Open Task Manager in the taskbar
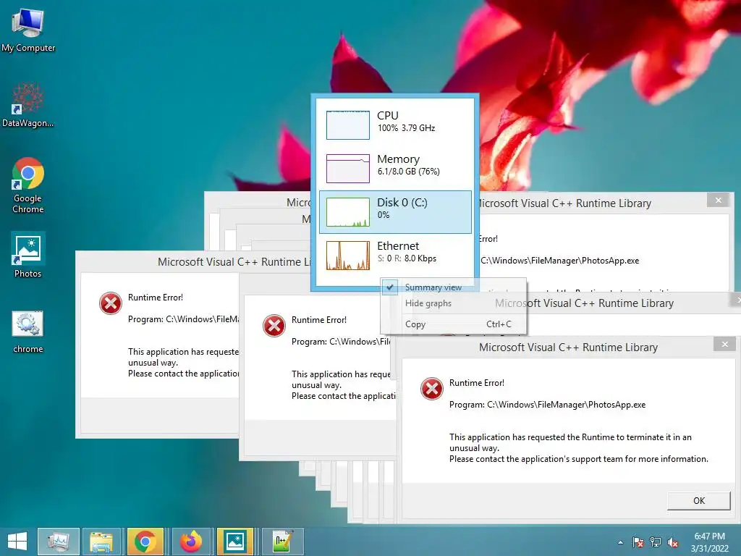Viewport: 741px width, 556px height. (x=58, y=542)
